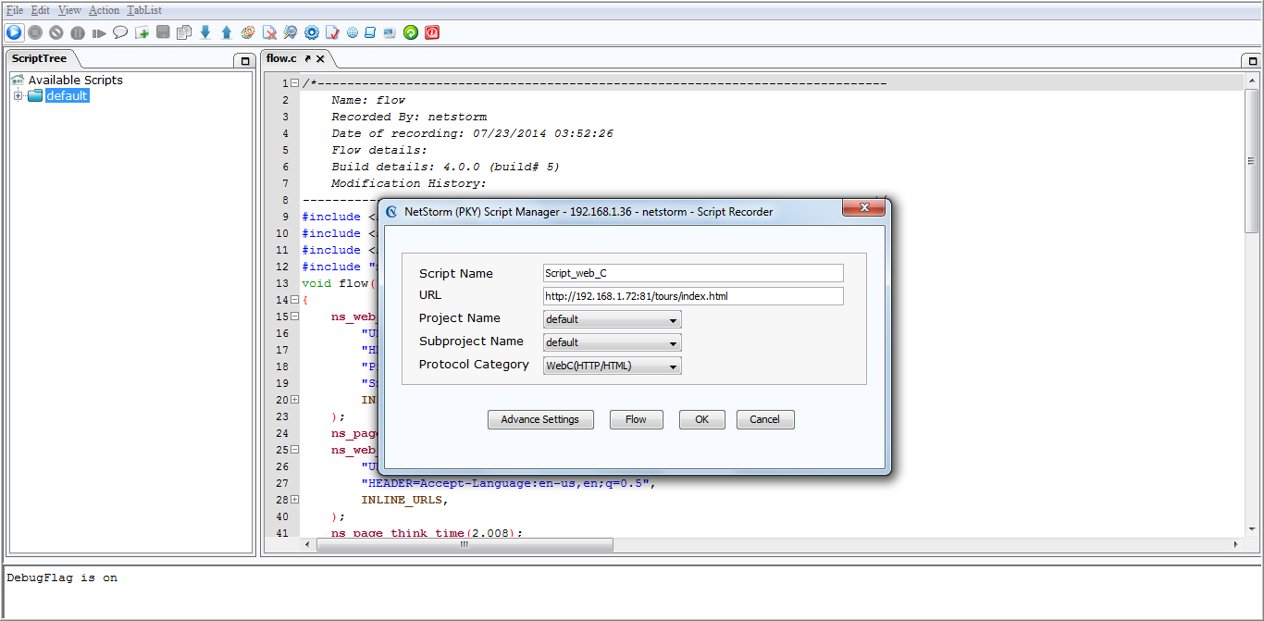Click the blue up arrow upload icon
This screenshot has width=1264, height=621.
227,32
